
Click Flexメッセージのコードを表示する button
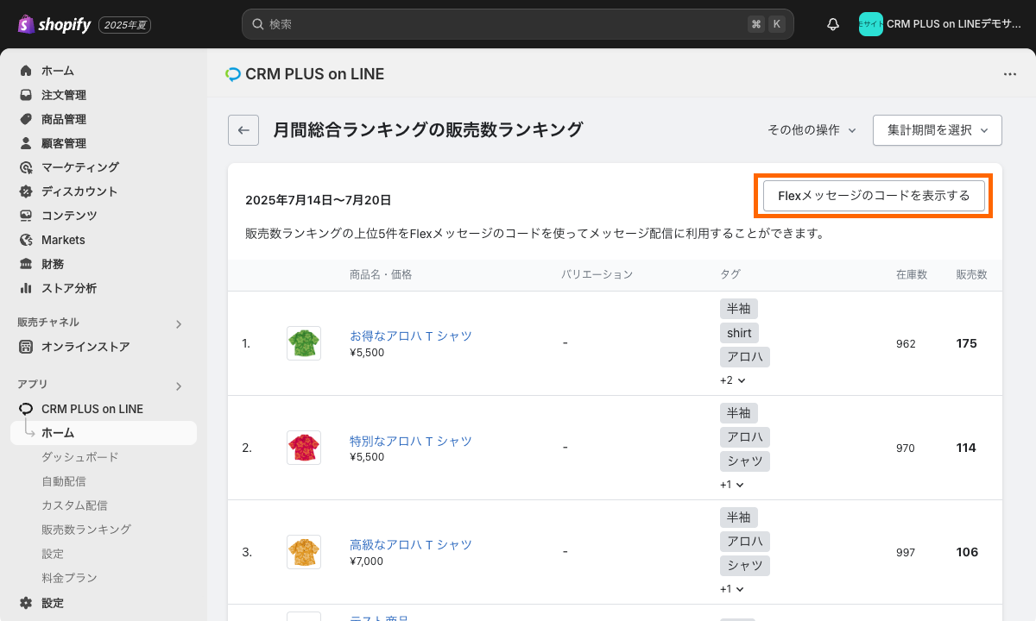tap(874, 196)
